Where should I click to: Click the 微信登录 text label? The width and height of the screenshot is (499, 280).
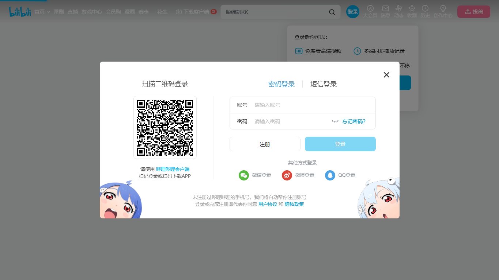pos(262,175)
